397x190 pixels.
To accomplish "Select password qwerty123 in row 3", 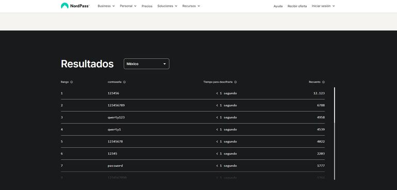I will pyautogui.click(x=116, y=117).
